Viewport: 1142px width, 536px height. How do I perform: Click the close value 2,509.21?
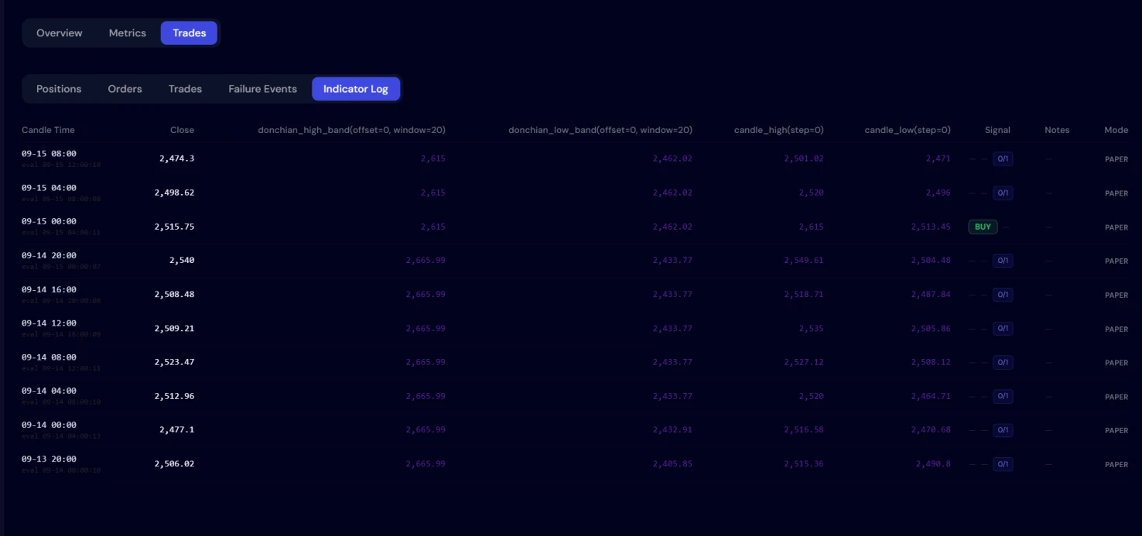point(174,329)
